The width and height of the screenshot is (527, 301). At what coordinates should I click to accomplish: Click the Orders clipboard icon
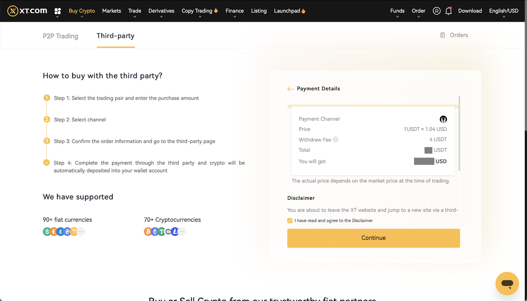click(x=443, y=35)
